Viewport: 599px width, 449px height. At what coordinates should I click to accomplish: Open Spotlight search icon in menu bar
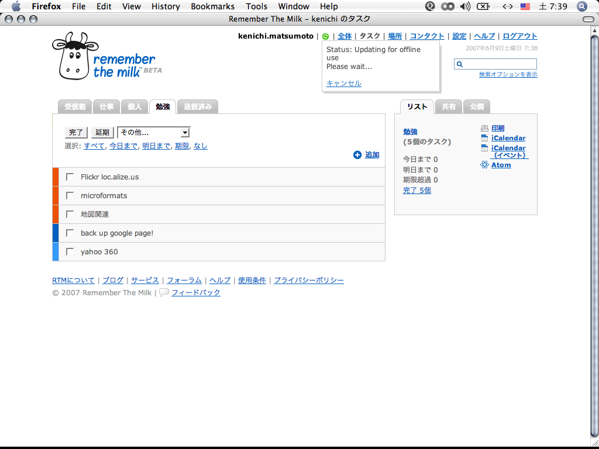[x=581, y=6]
